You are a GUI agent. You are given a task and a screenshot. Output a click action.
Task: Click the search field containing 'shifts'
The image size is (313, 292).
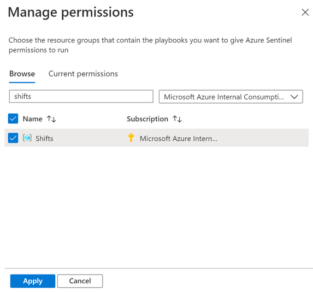coord(81,97)
